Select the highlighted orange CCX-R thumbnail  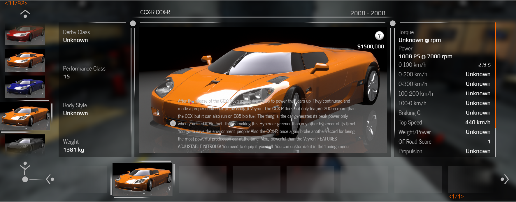pyautogui.click(x=25, y=116)
